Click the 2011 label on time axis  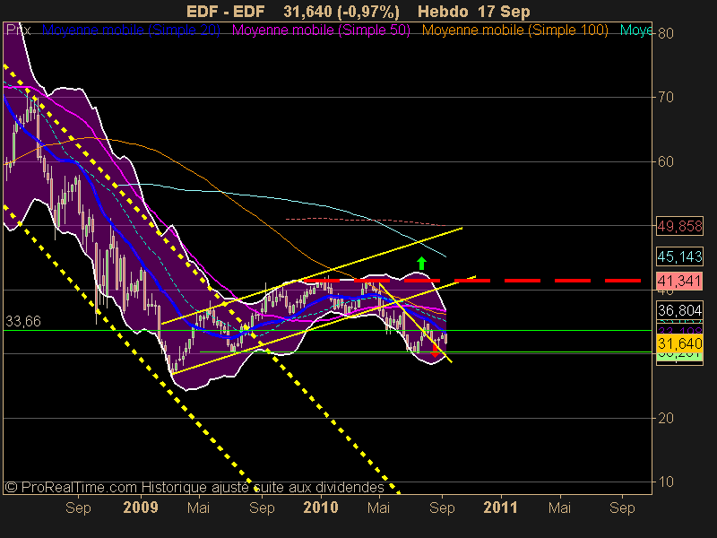(x=500, y=508)
